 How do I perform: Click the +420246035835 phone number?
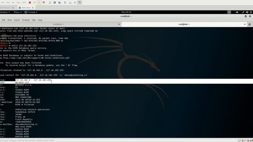pos(23,122)
